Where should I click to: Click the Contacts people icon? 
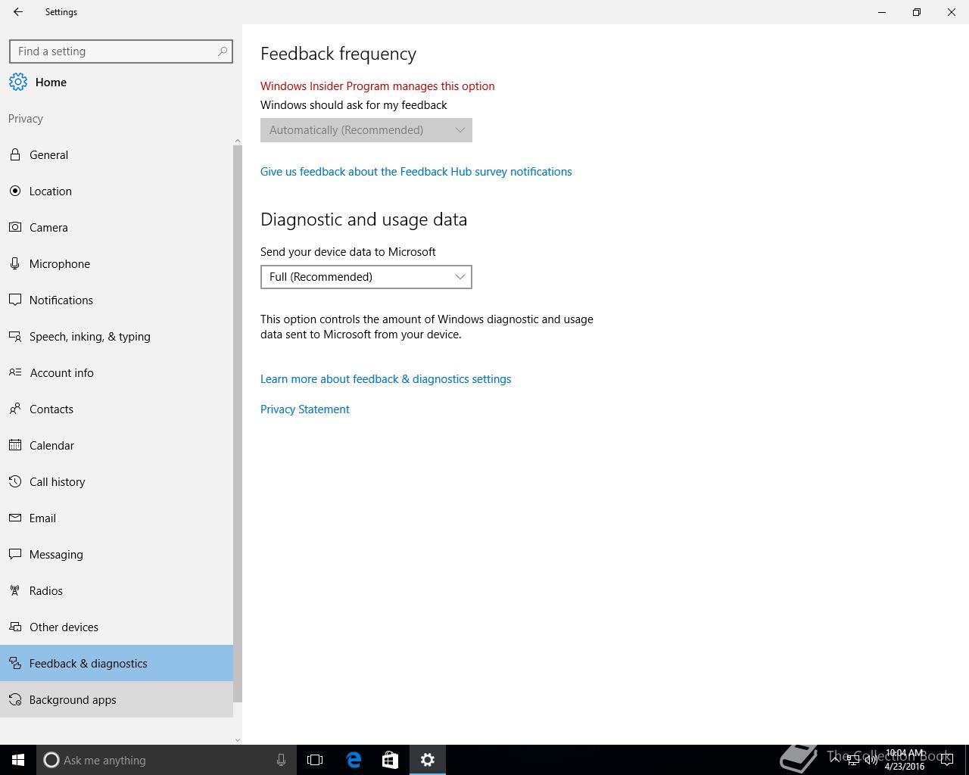(15, 409)
